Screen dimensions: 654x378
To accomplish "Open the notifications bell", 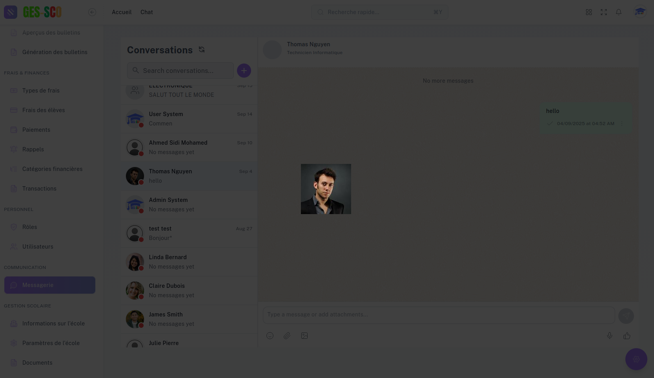I will coord(619,12).
